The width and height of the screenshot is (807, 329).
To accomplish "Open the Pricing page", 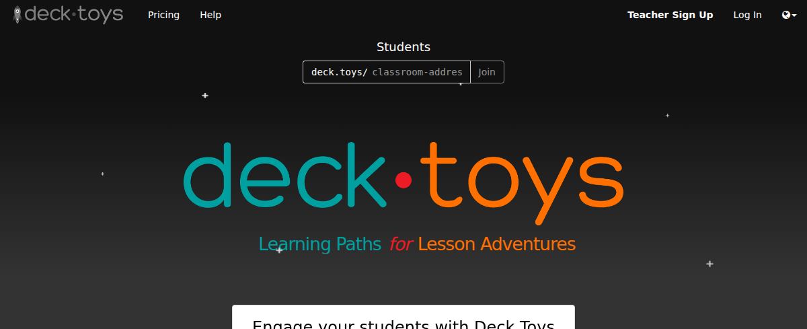I will pyautogui.click(x=163, y=15).
